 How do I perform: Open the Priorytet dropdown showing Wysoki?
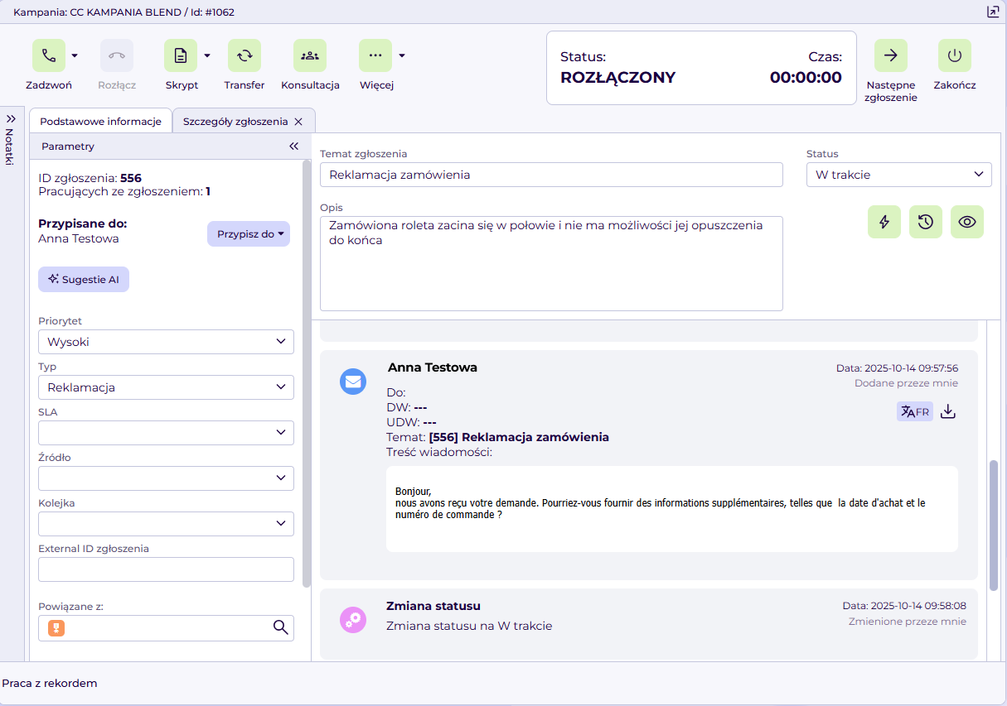click(166, 342)
